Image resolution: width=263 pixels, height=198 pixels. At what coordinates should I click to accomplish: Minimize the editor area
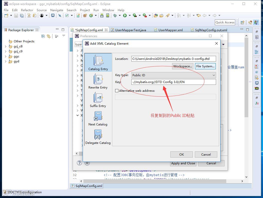242,29
